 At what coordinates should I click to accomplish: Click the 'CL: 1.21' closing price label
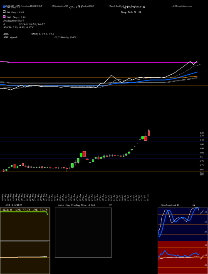pyautogui.click(x=76, y=7)
